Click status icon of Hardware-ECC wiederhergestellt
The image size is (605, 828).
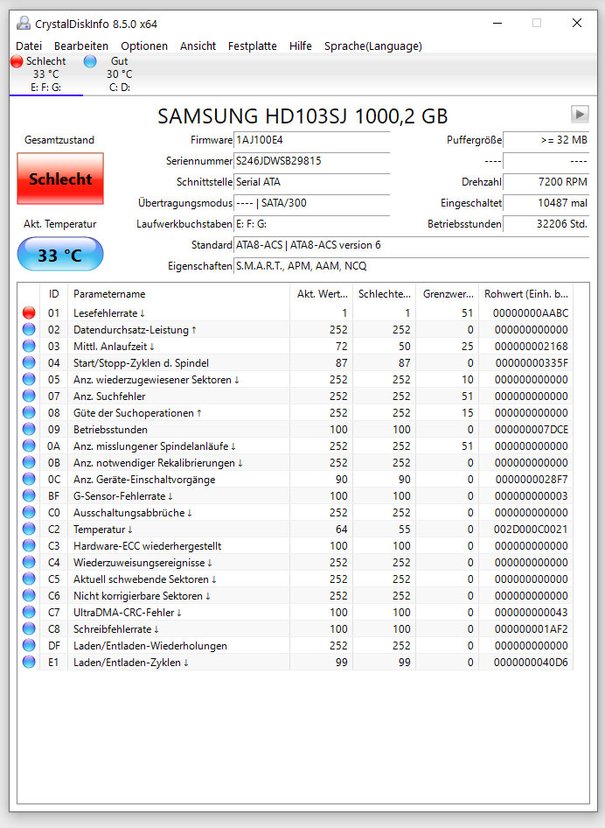click(x=29, y=546)
